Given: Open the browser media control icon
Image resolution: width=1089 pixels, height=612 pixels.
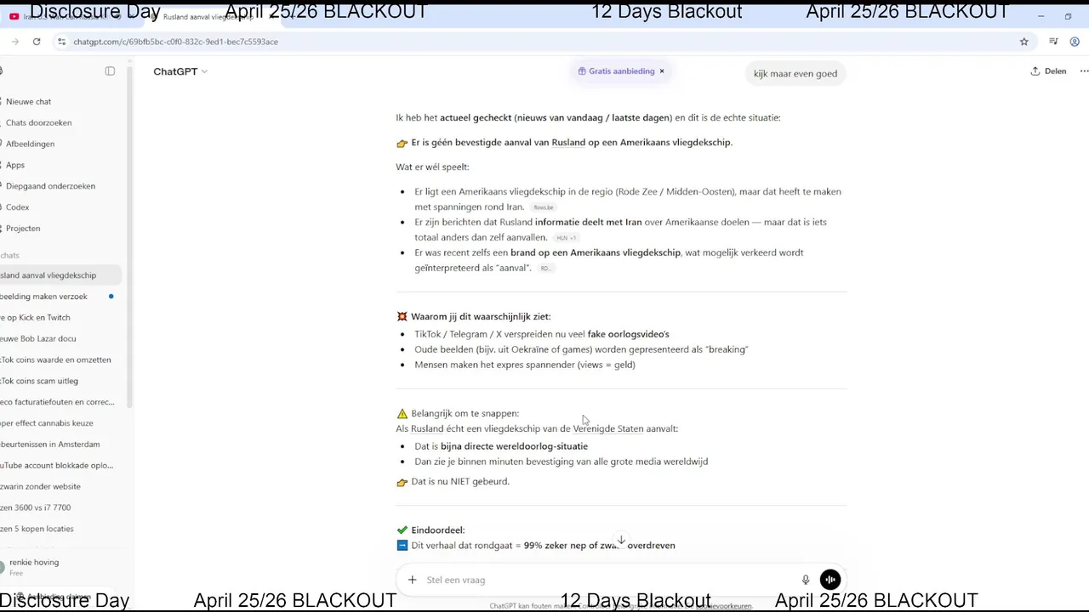Looking at the screenshot, I should pos(1053,42).
